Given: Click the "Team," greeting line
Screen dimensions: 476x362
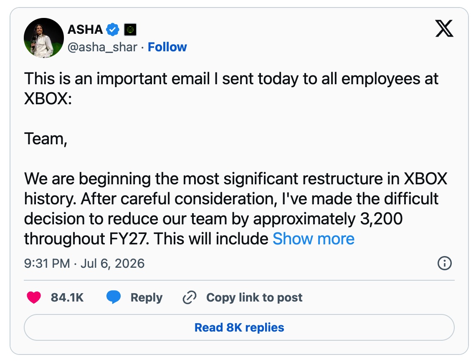Looking at the screenshot, I should [46, 139].
